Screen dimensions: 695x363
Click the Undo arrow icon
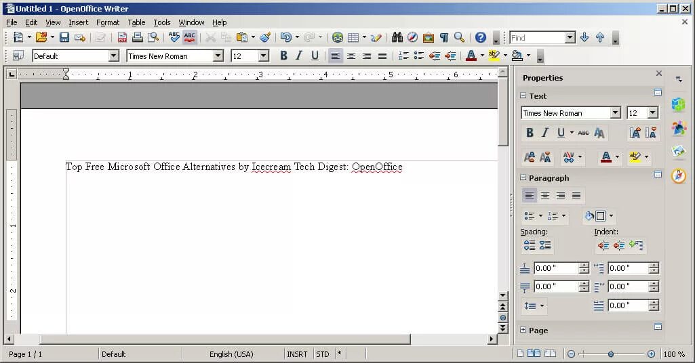tap(286, 38)
